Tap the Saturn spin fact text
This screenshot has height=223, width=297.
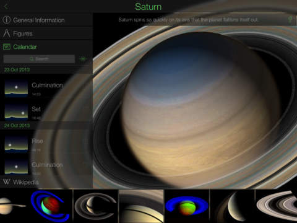(x=188, y=20)
